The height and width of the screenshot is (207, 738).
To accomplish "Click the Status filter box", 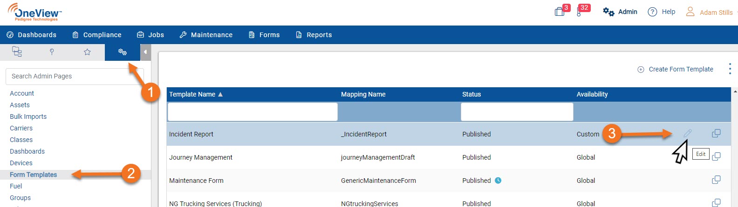I will [x=517, y=112].
